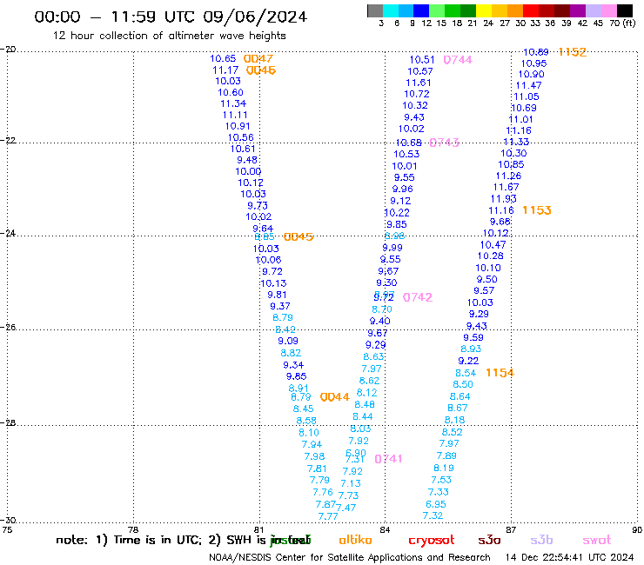The width and height of the screenshot is (644, 565).
Task: Click longitude axis label 87
Action: click(511, 529)
